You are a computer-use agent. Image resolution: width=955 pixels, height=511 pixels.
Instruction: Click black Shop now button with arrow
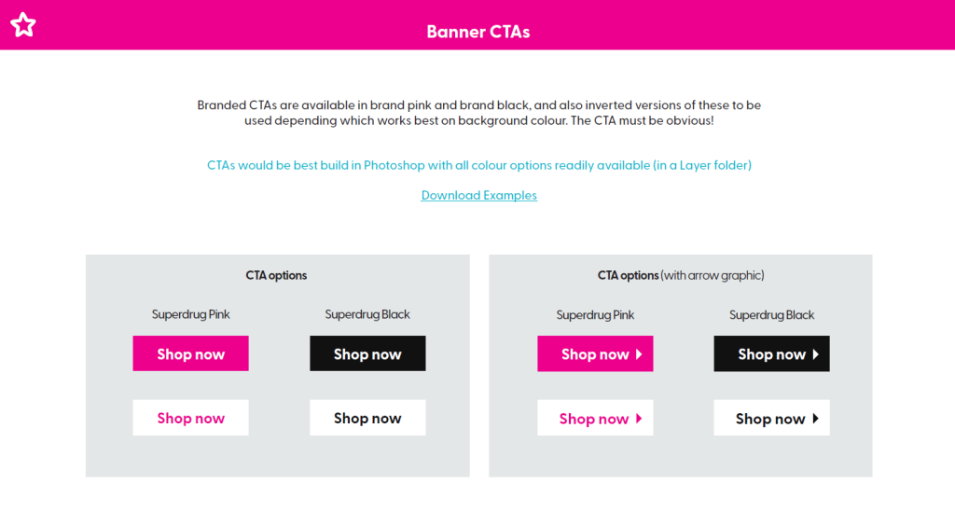pyautogui.click(x=771, y=353)
